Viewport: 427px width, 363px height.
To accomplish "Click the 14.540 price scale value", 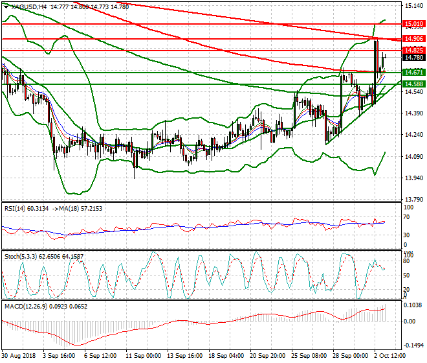I will coord(414,91).
